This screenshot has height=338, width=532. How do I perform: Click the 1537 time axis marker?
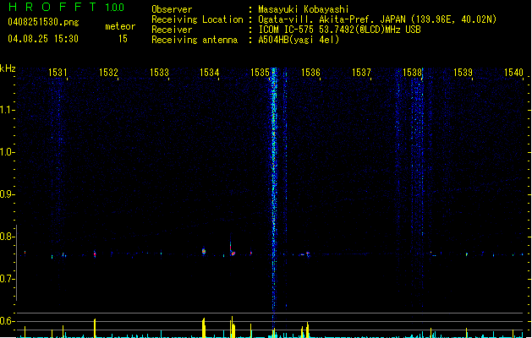tap(361, 73)
